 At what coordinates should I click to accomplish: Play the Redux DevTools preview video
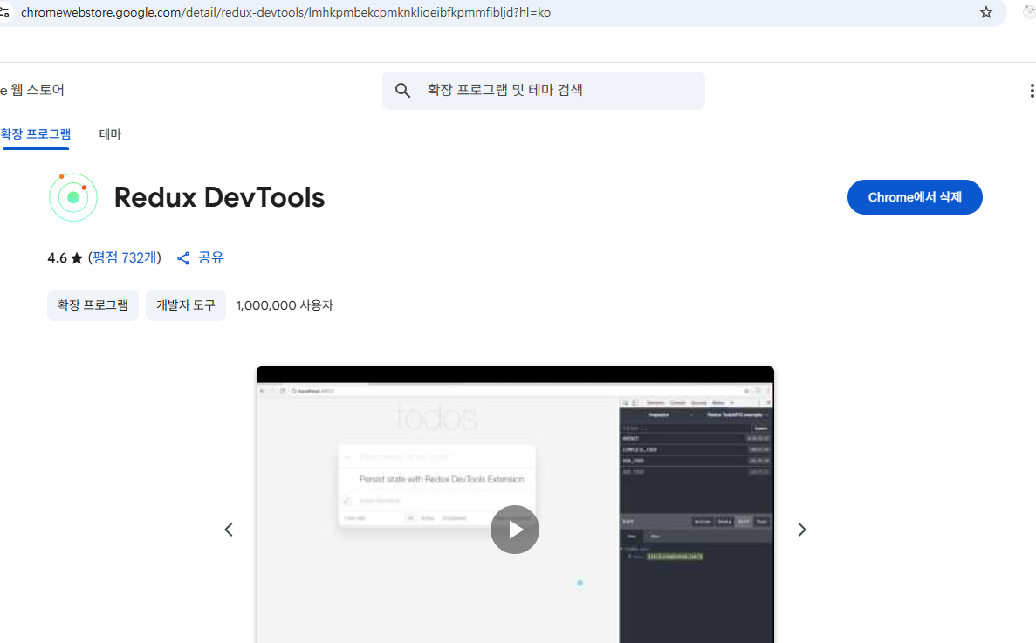pos(515,530)
